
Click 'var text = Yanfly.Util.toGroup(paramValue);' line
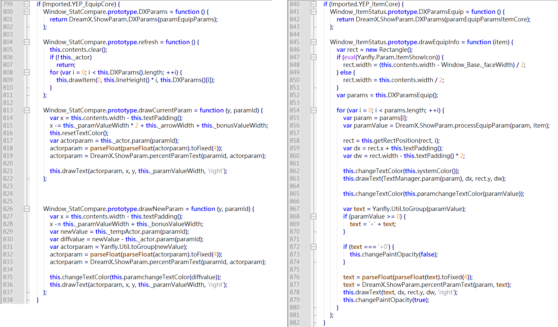(405, 209)
